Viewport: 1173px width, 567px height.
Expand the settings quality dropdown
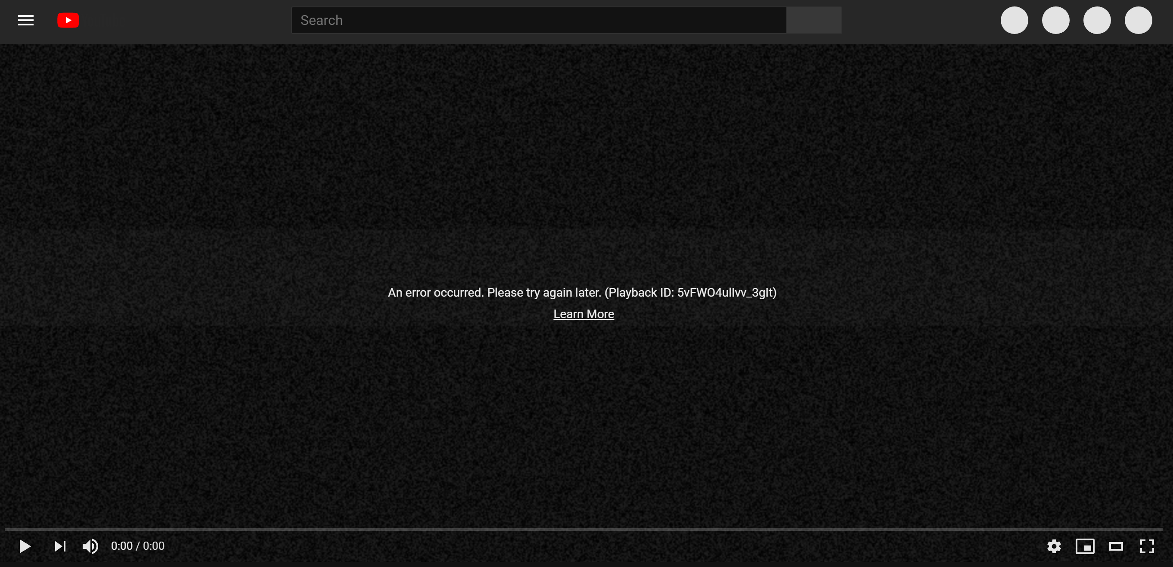point(1054,547)
